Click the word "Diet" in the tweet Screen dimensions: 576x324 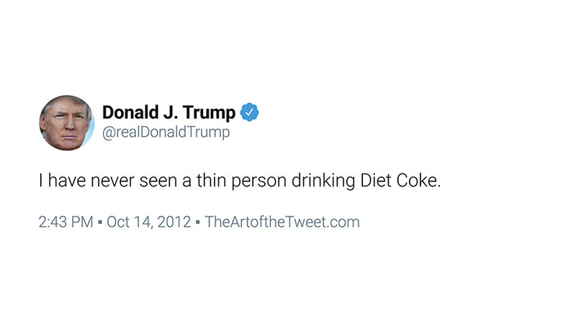pos(376,181)
